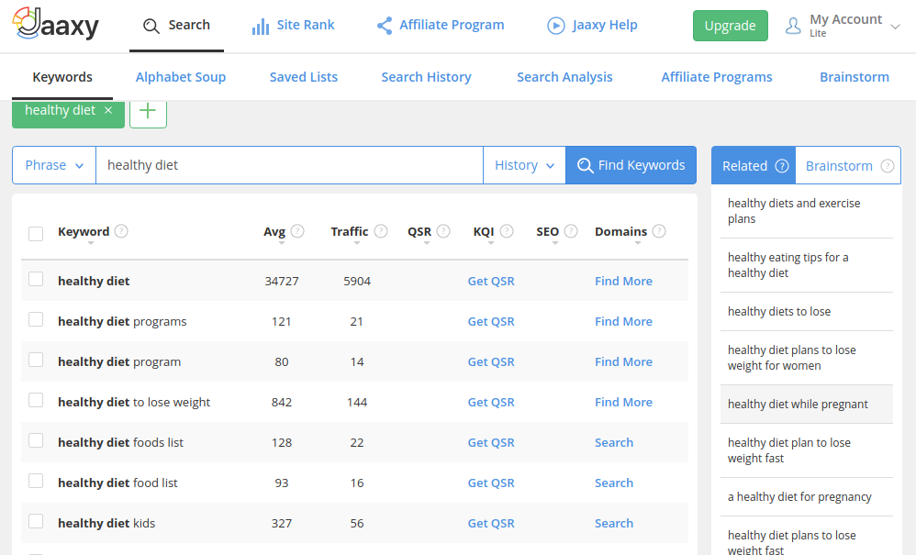Tick checkbox for healthy diet kids
Viewport: 916px width, 555px height.
[x=36, y=521]
